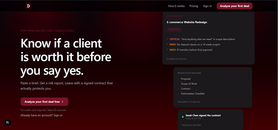This screenshot has width=278, height=130.
Task: Click the Paste a brief subheading paragraph
Action: (67, 86)
